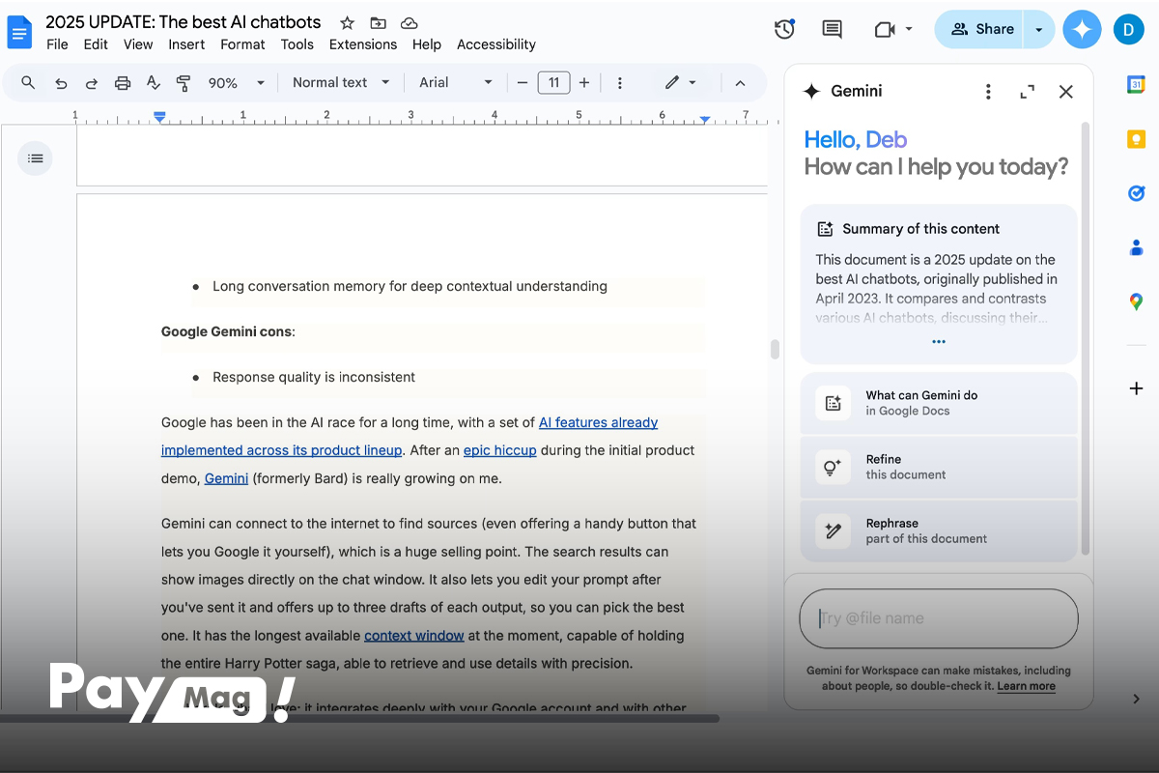Expand the summary card with the ellipsis
This screenshot has width=1159, height=773.
click(x=939, y=342)
